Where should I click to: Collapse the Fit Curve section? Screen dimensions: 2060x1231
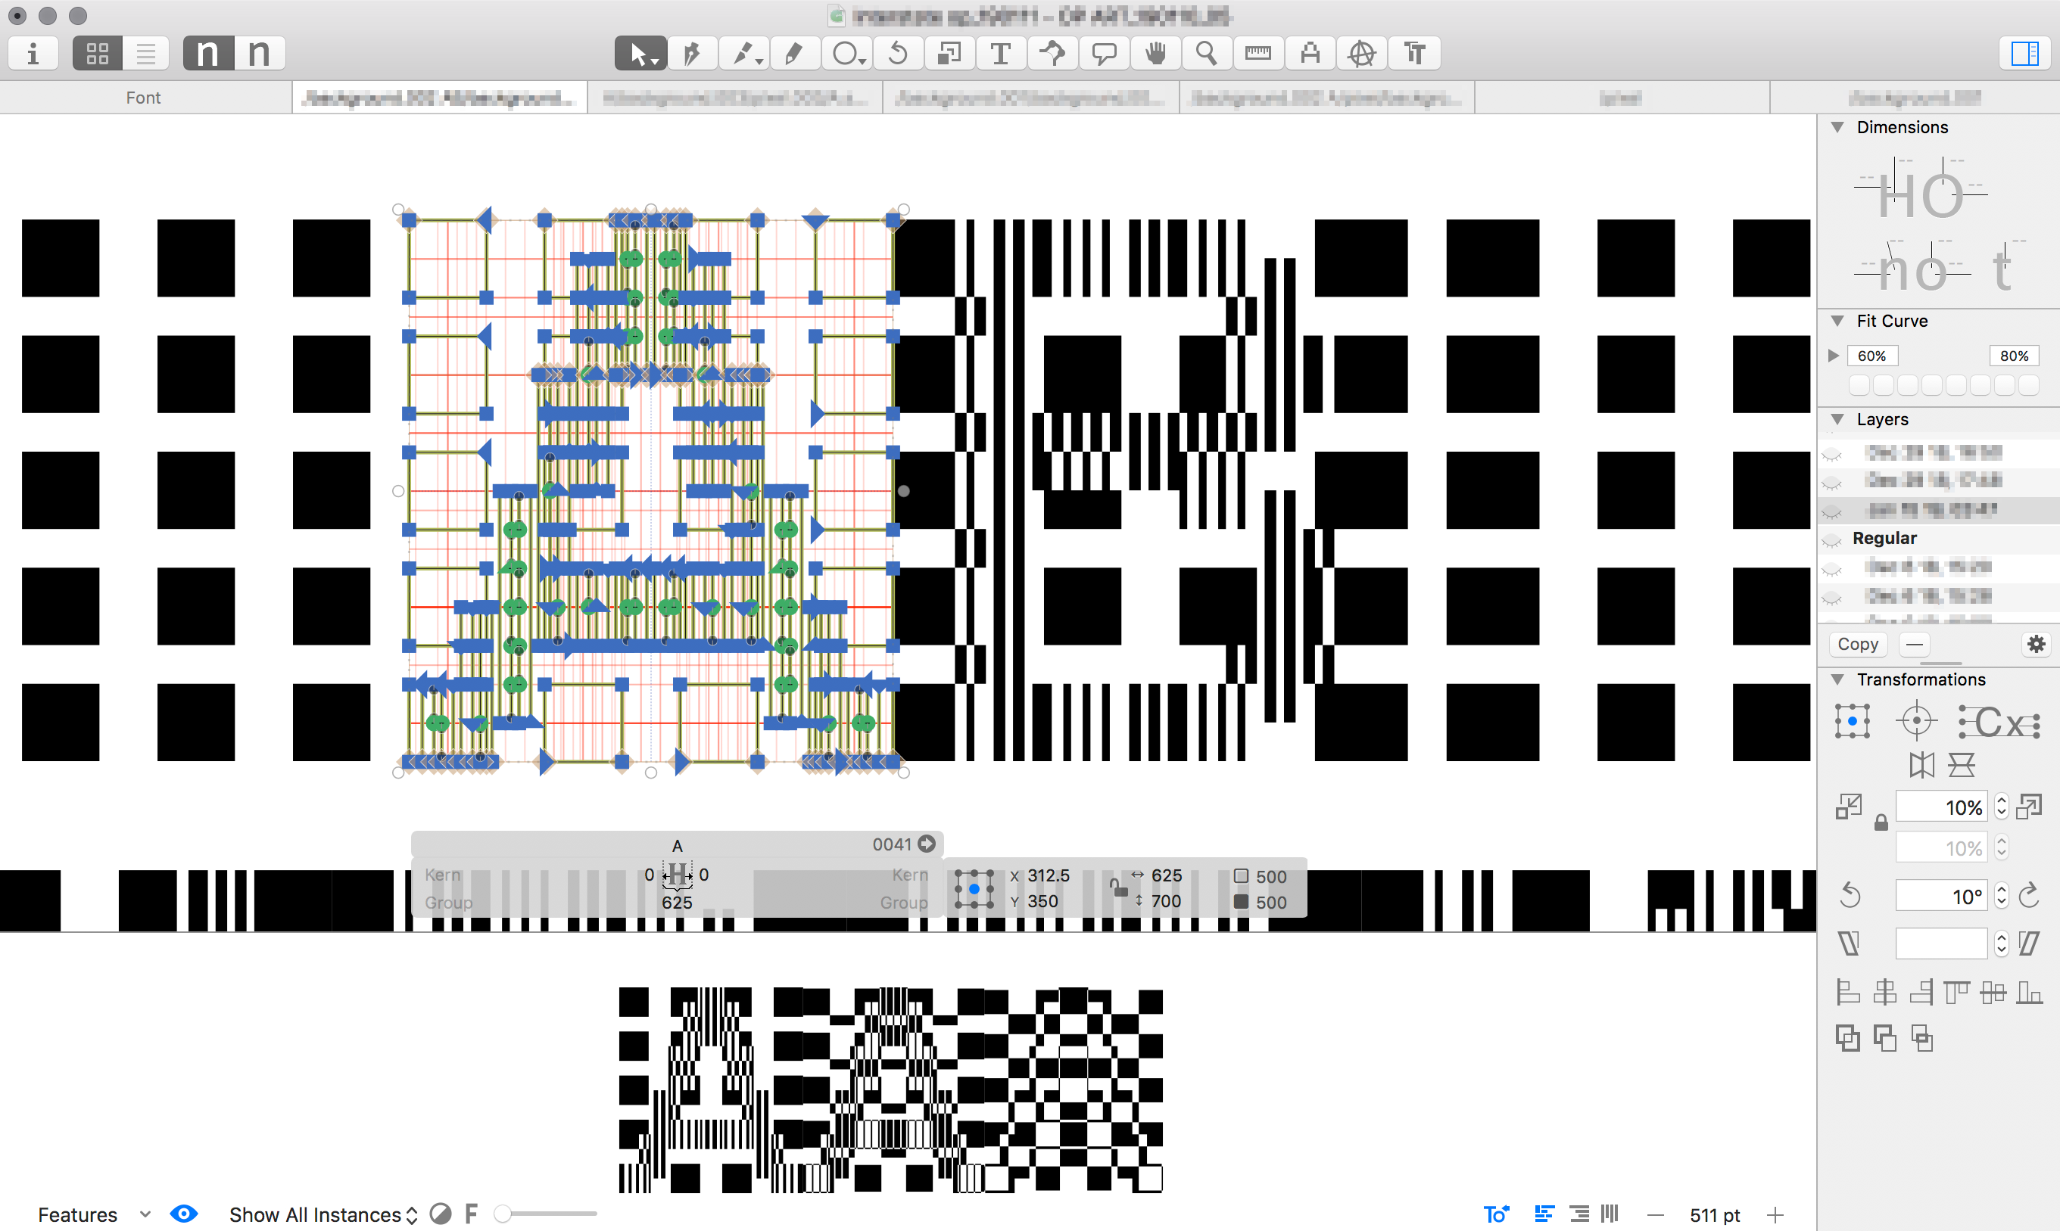coord(1837,321)
